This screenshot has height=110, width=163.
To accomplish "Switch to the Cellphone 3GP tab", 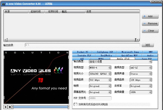I will pos(105,52).
